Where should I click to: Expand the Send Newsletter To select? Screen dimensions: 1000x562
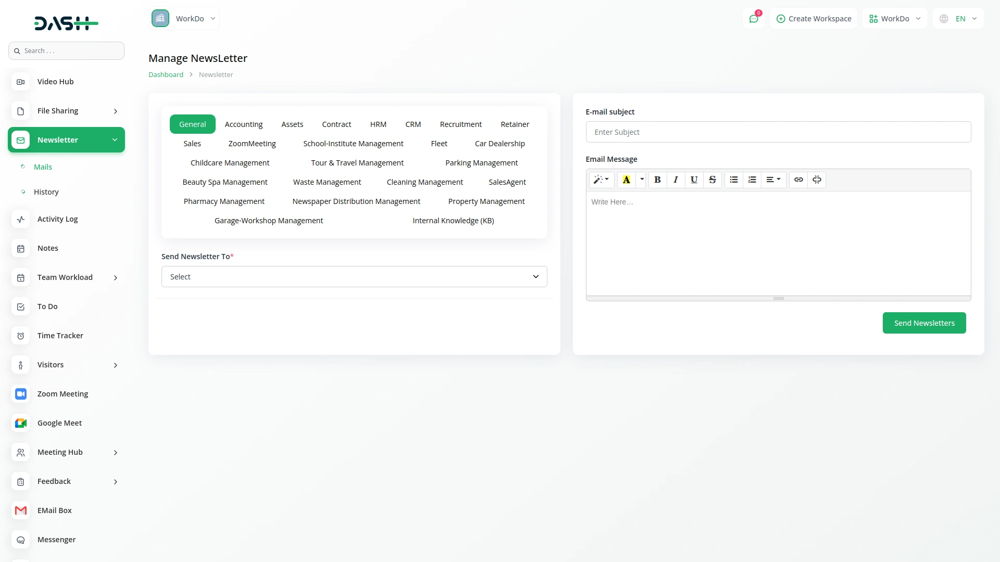click(x=354, y=277)
